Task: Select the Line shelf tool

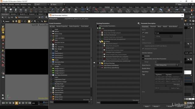Action: (36, 11)
